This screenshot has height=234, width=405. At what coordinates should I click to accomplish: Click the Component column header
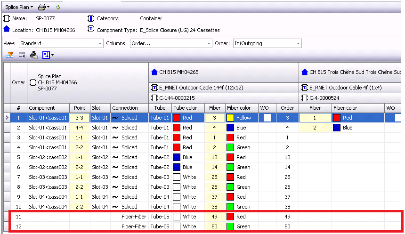click(49, 108)
